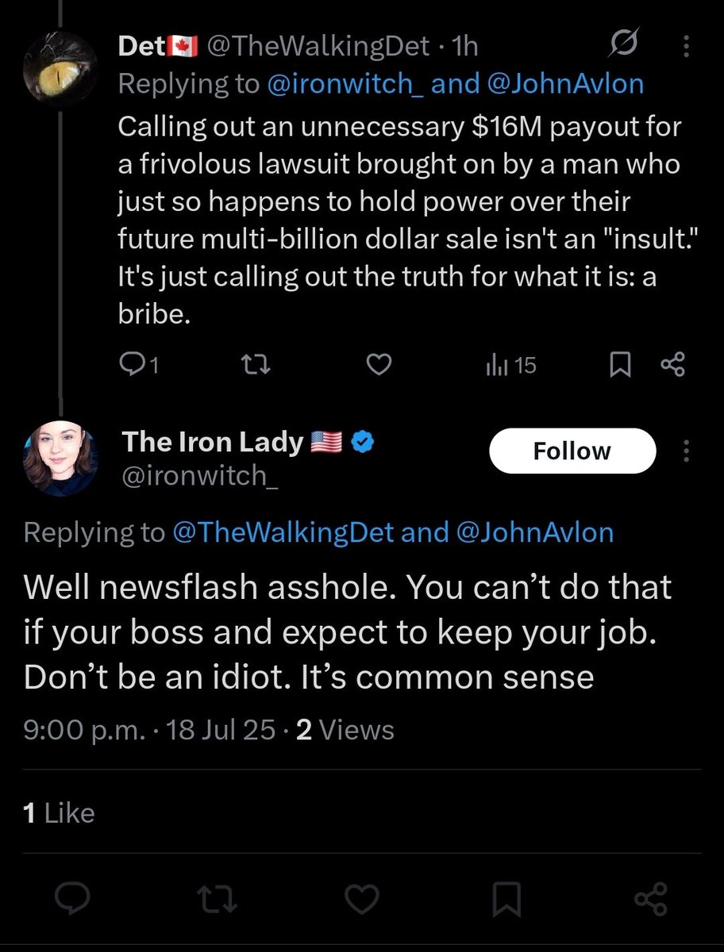Bookmark Det's reply tweet
Image resolution: width=724 pixels, height=952 pixels.
tap(619, 365)
